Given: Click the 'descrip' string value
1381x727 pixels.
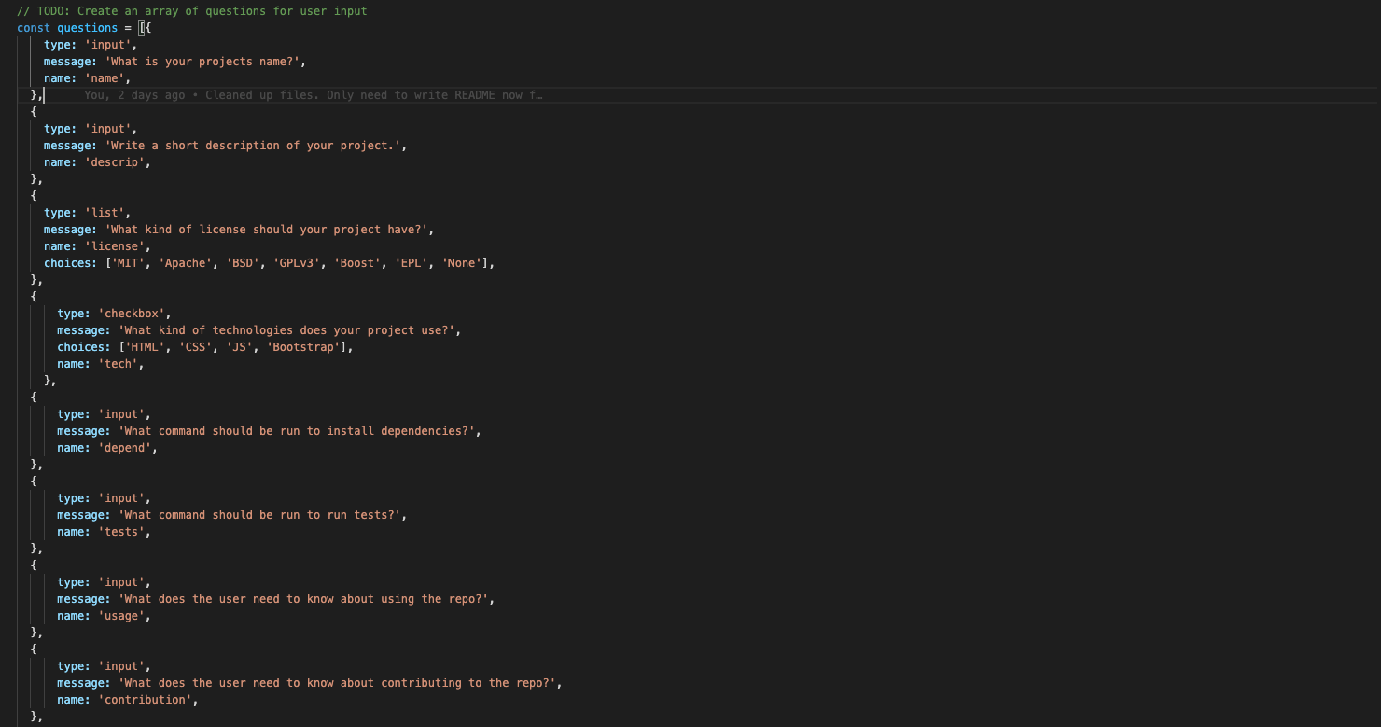Looking at the screenshot, I should point(122,161).
